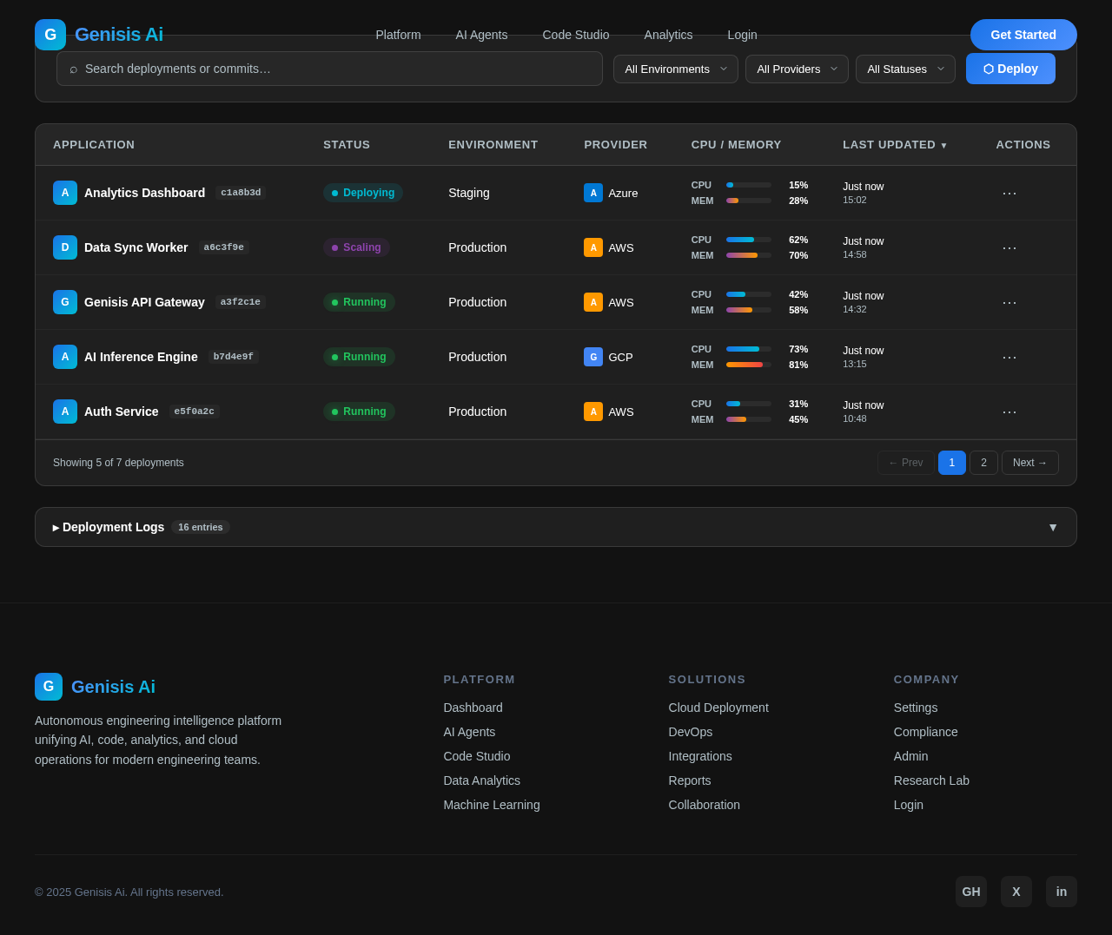1112x935 pixels.
Task: Click the search deployments input field
Action: (x=330, y=69)
